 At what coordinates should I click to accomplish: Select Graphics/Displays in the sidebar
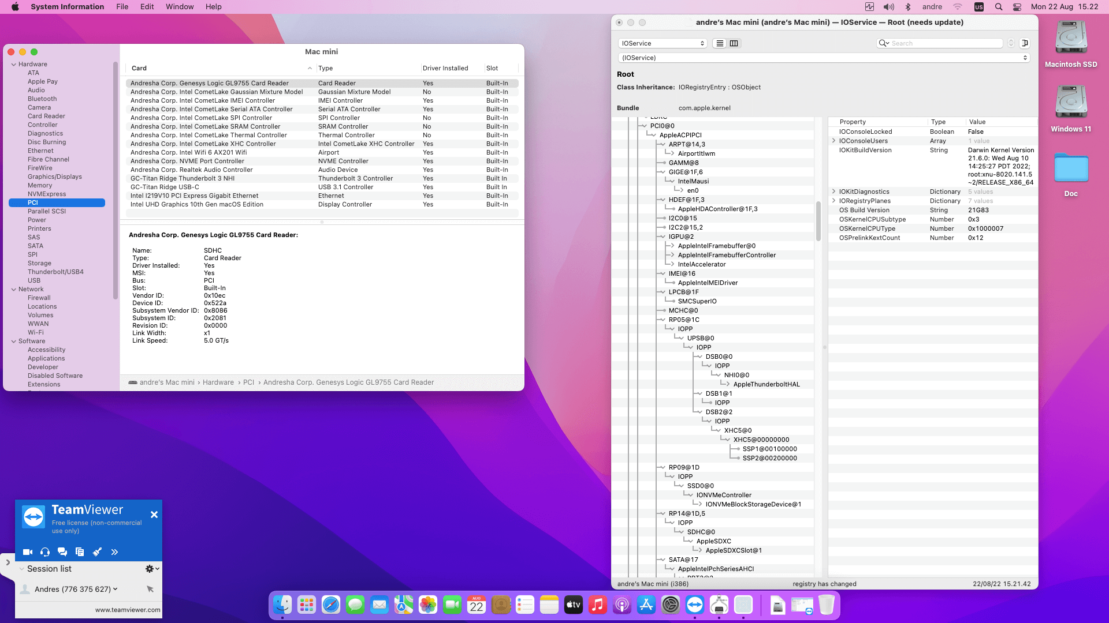(54, 177)
